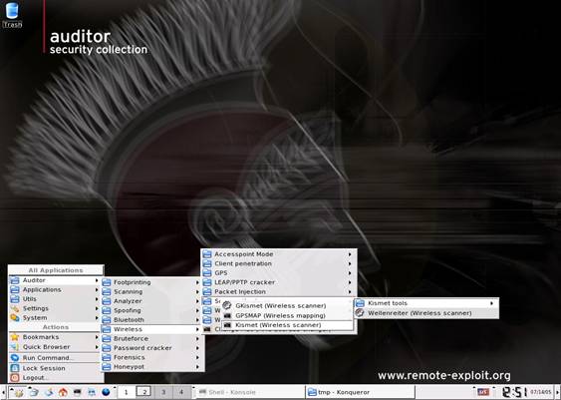The height and width of the screenshot is (400, 561).
Task: Click the blue globe browser icon on panel
Action: (106, 392)
